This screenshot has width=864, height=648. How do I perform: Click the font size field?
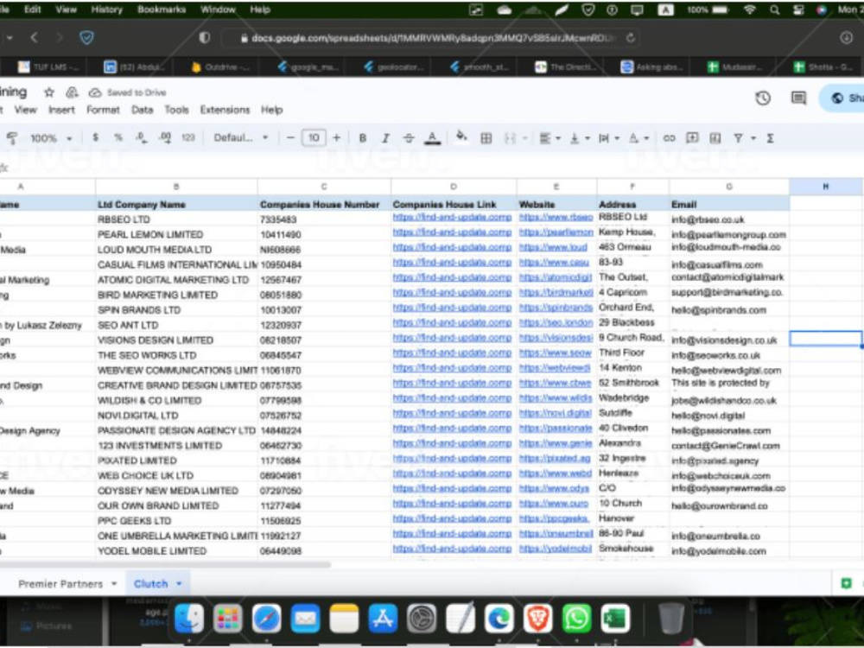314,137
